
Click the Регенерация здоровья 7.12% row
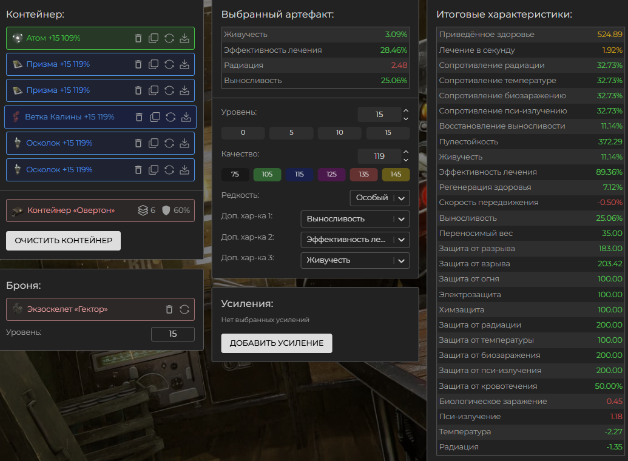531,187
